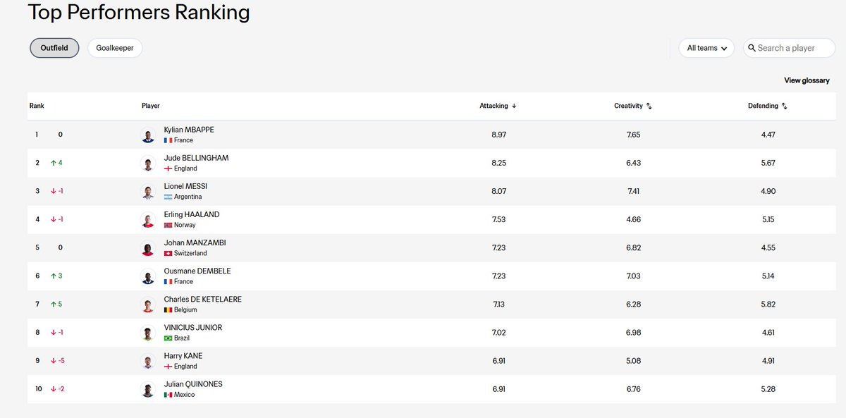The height and width of the screenshot is (418, 846).
Task: Click Mbappe's attacking score 8.97
Action: point(498,135)
